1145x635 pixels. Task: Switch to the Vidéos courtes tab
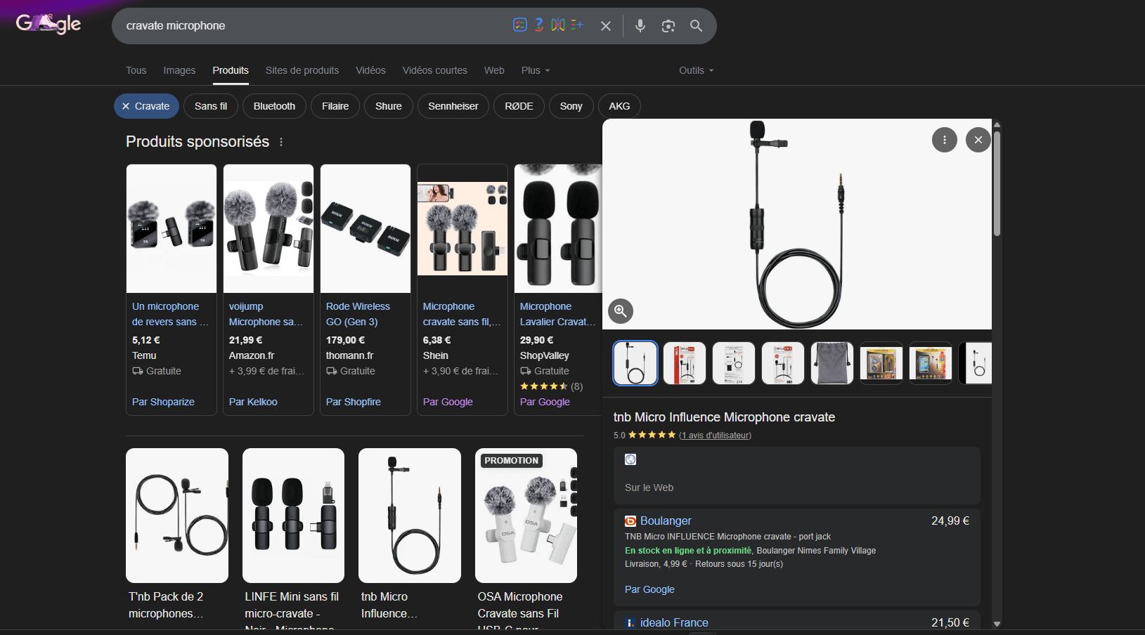tap(434, 70)
